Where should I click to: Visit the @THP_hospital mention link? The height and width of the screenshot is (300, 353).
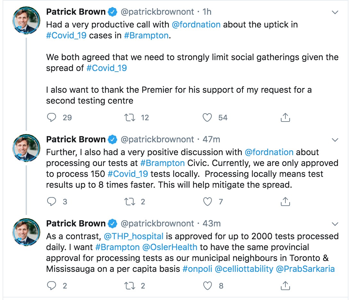point(134,236)
